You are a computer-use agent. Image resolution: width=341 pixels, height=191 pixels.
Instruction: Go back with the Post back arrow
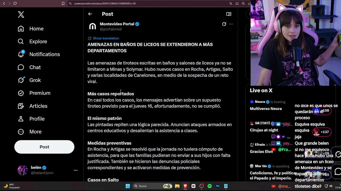[90, 14]
